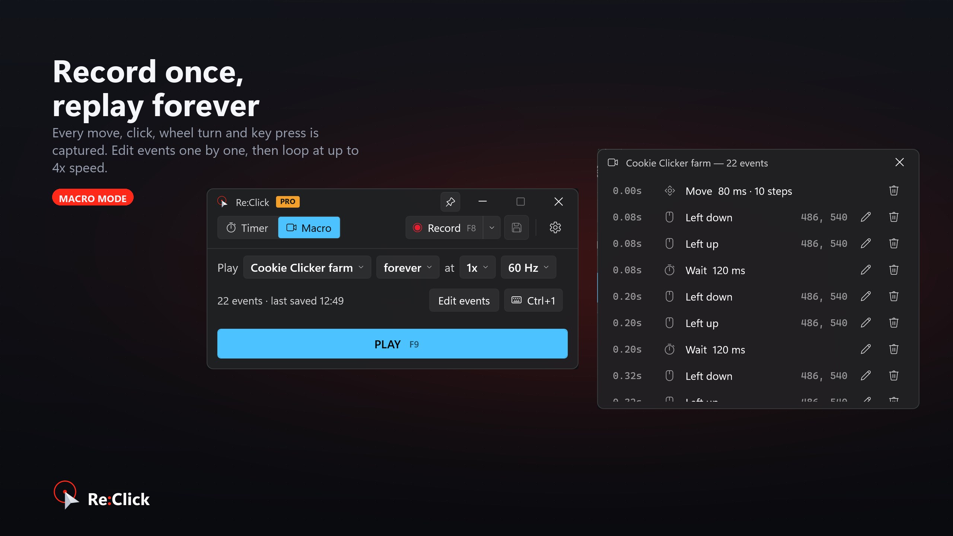Open the 60 Hz rate dropdown
Screen dimensions: 953x536
529,267
